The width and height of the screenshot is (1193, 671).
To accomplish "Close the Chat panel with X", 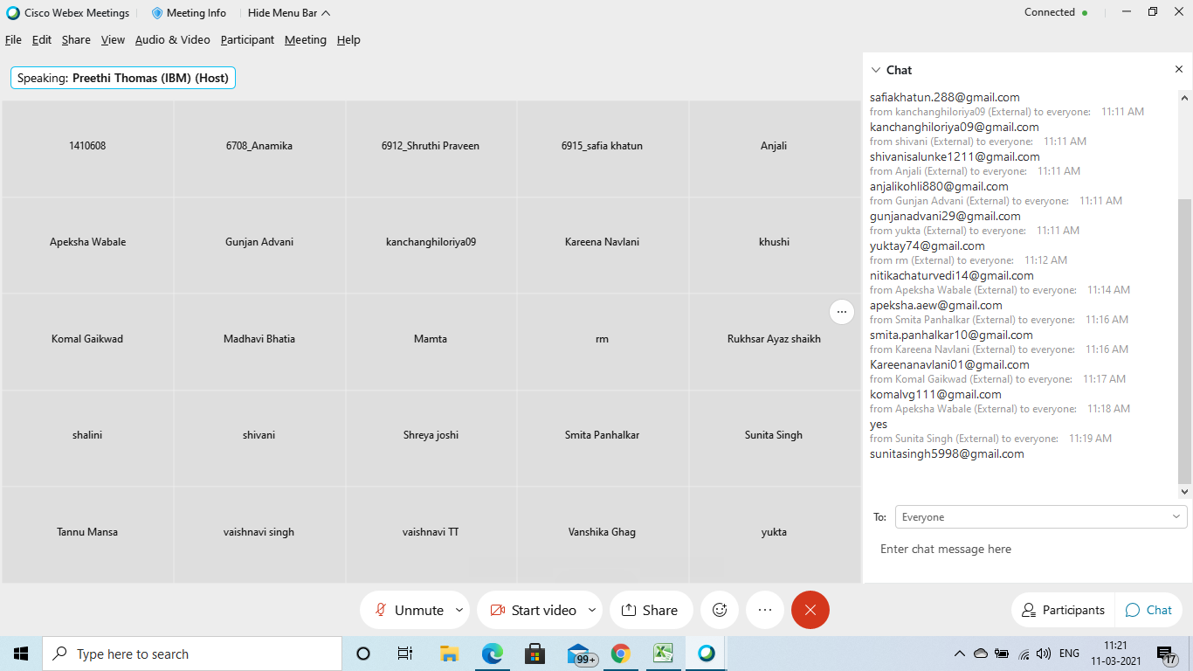I will pyautogui.click(x=1178, y=70).
